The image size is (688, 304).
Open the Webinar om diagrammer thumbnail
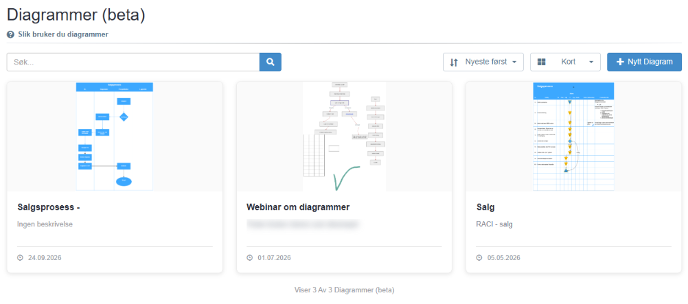(345, 136)
